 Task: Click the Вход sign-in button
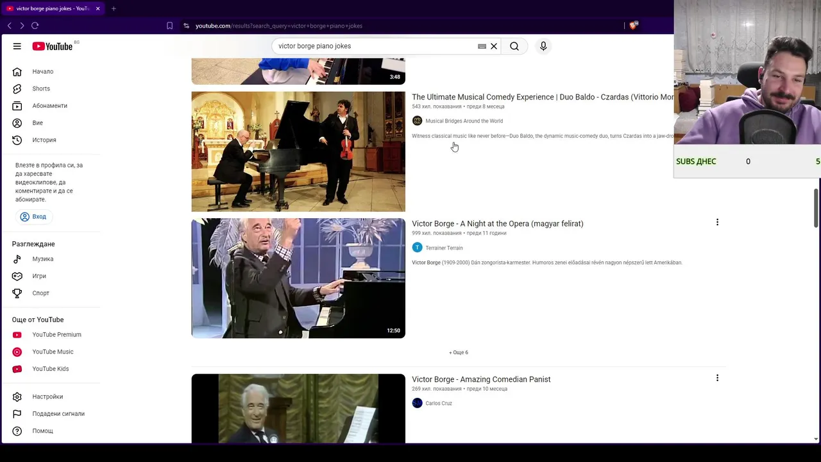[33, 217]
